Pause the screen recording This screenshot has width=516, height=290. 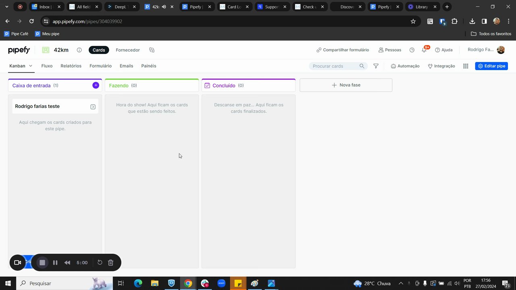[55, 263]
